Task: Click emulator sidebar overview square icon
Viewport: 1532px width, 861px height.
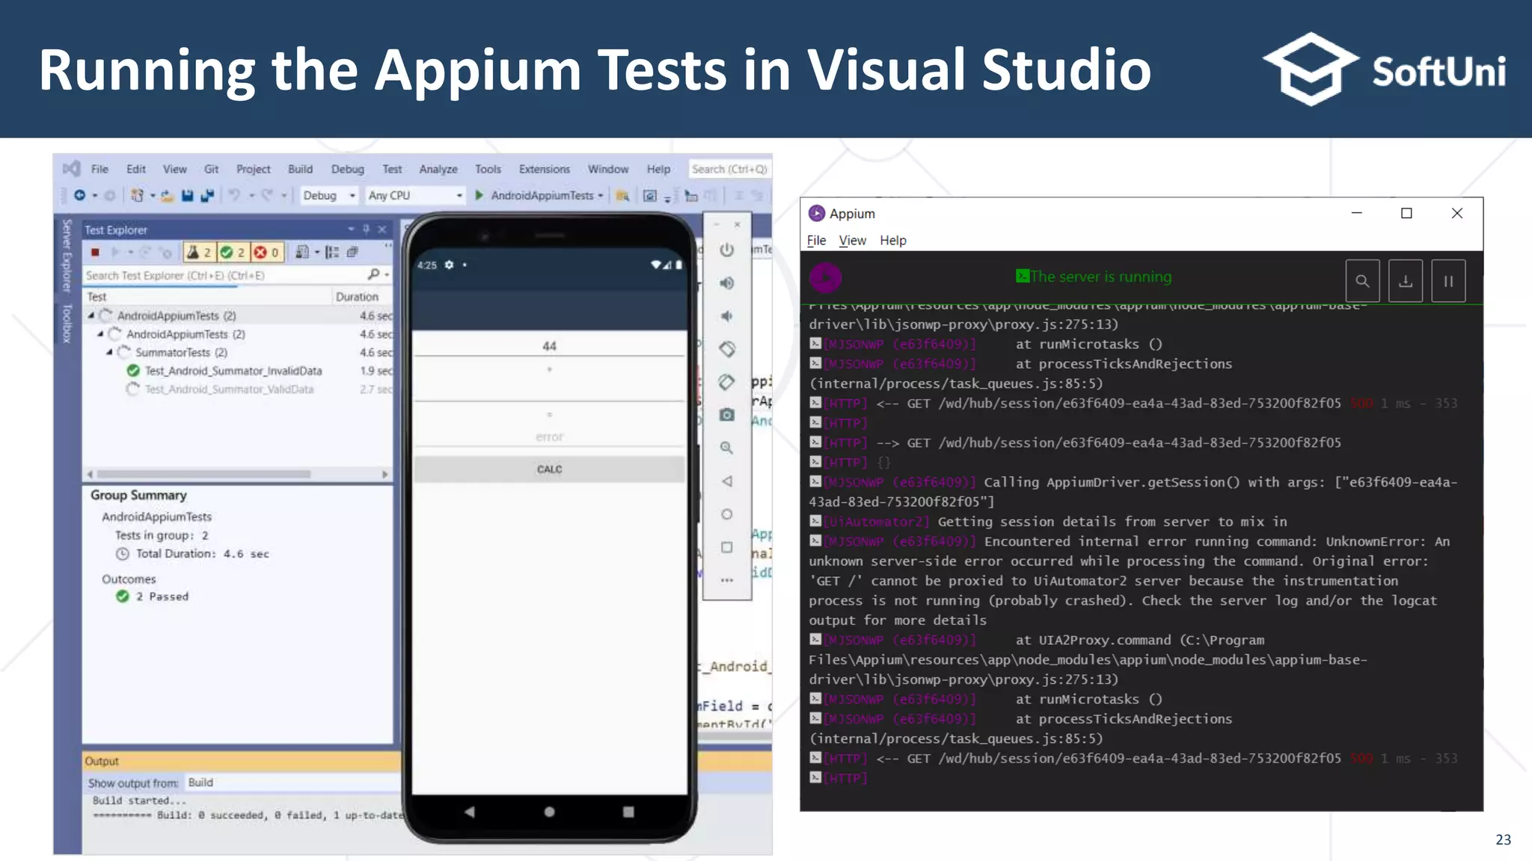Action: (726, 547)
